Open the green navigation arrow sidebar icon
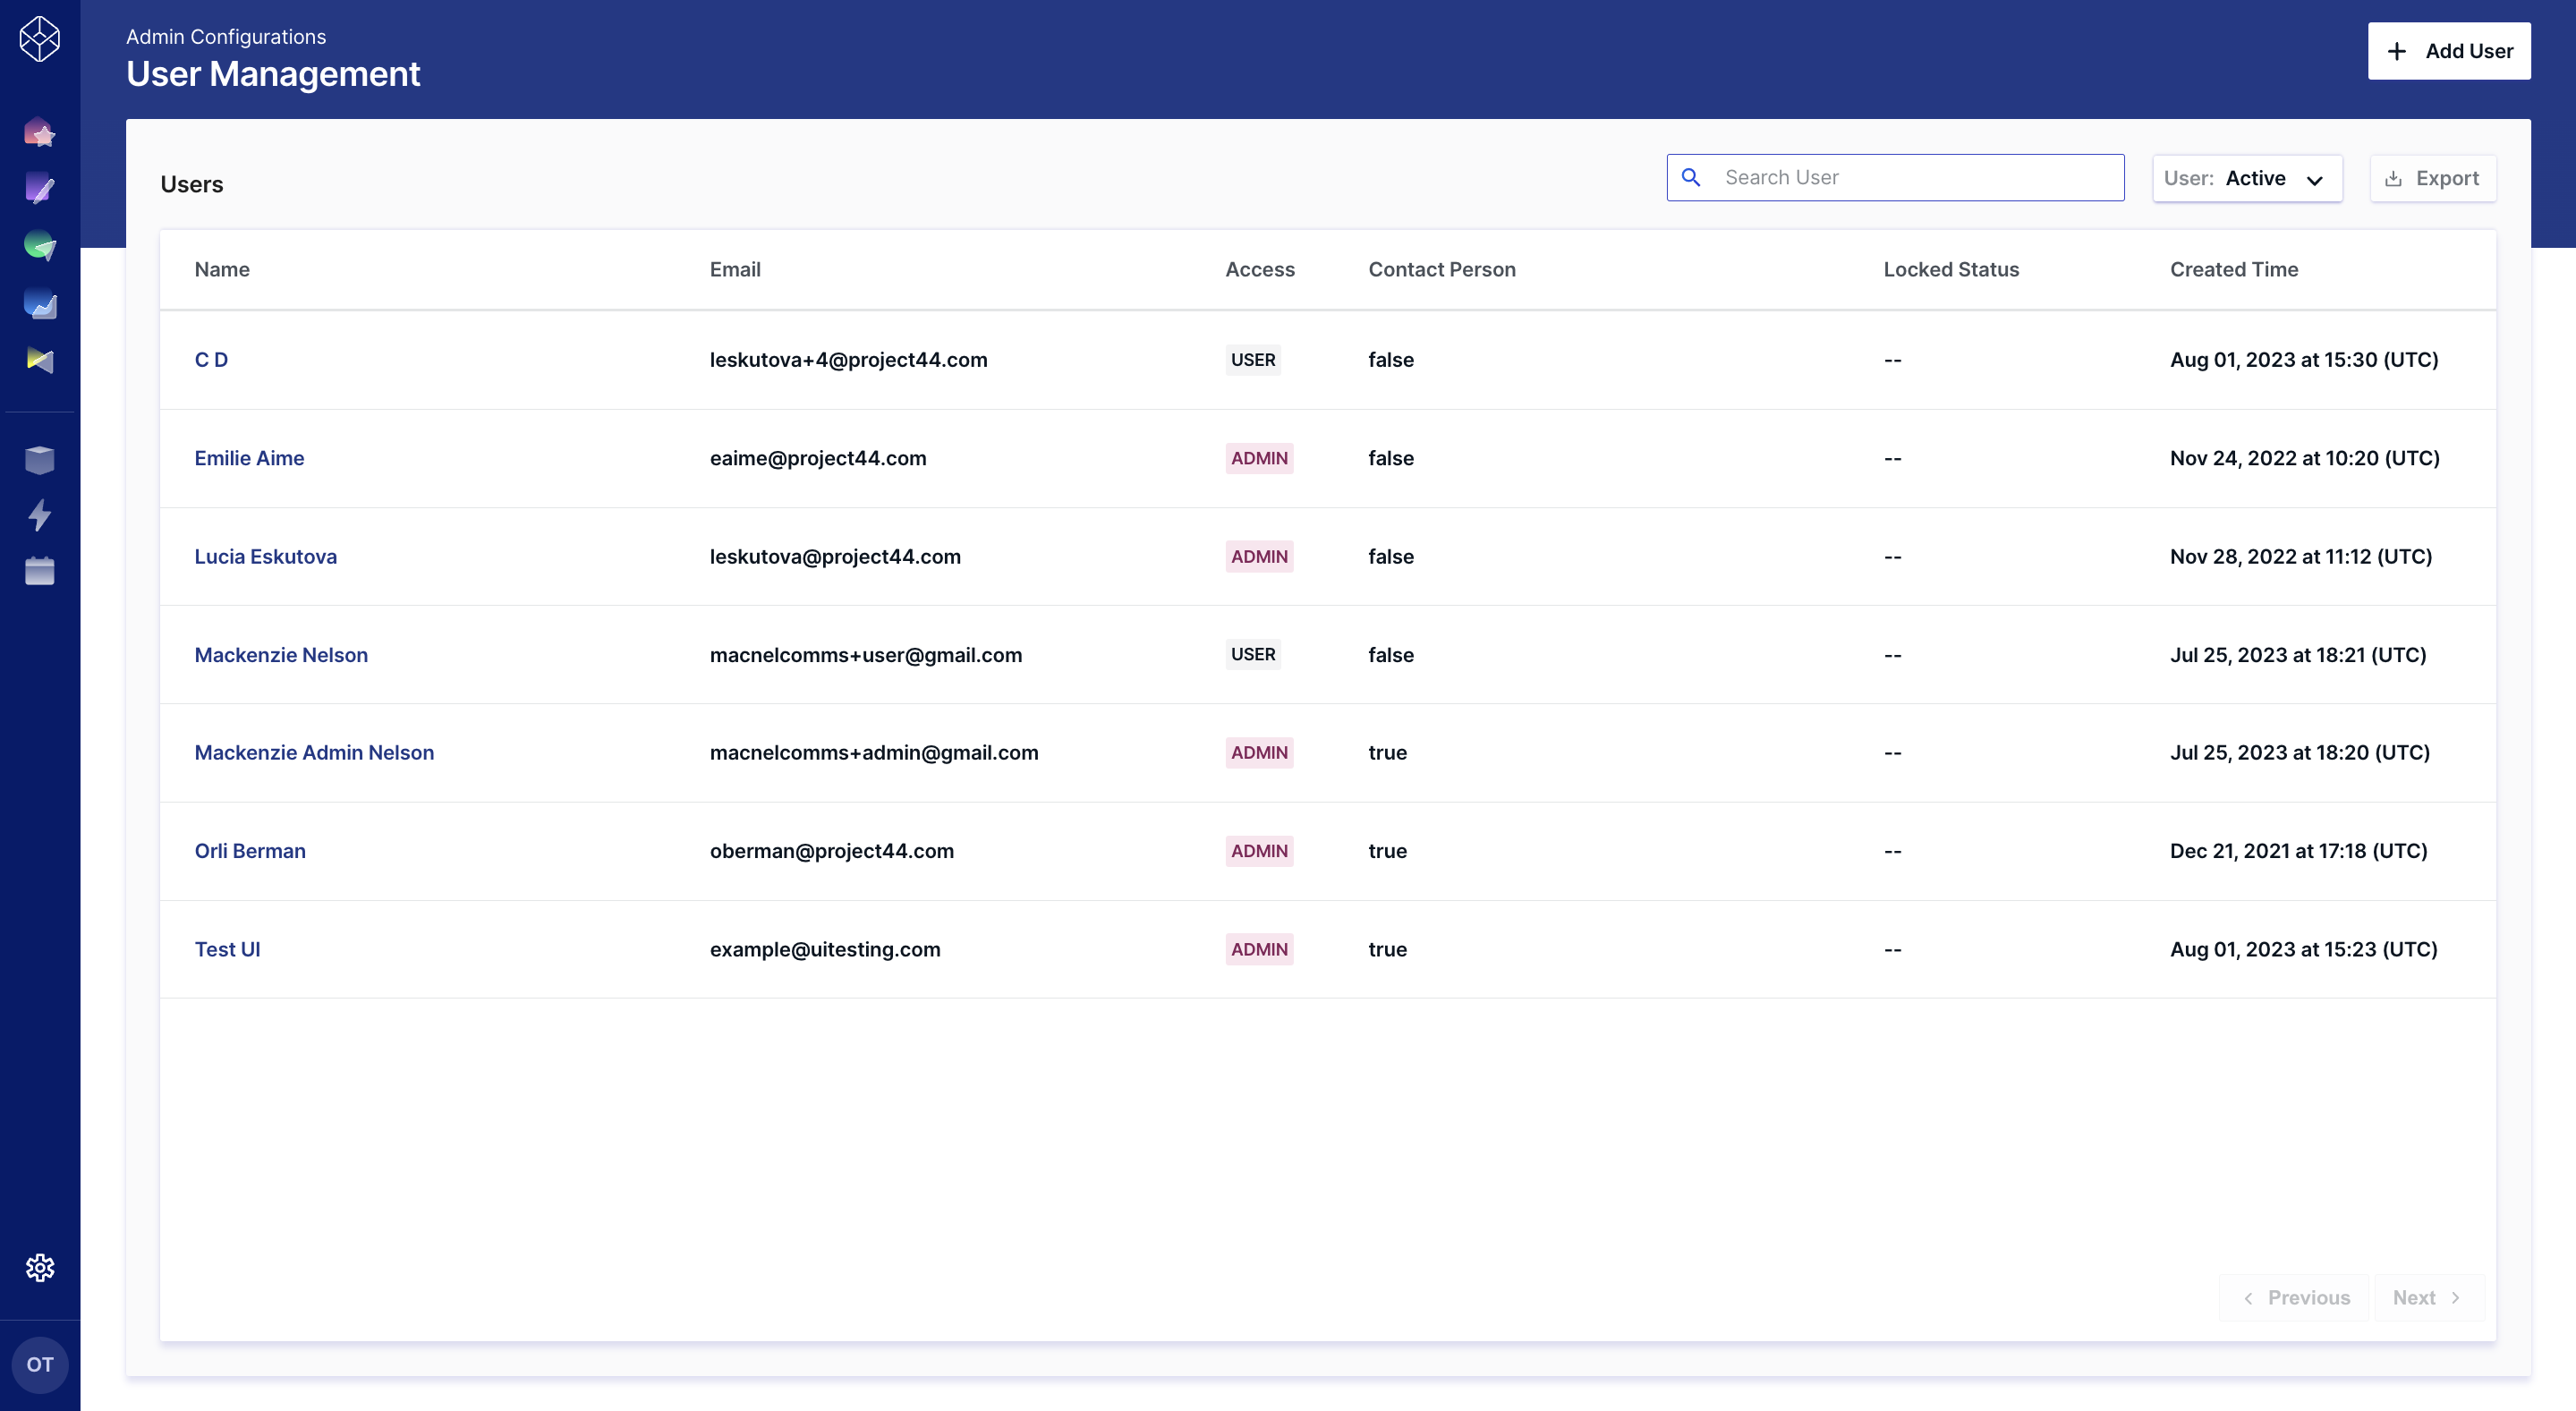Image resolution: width=2576 pixels, height=1411 pixels. tap(40, 245)
